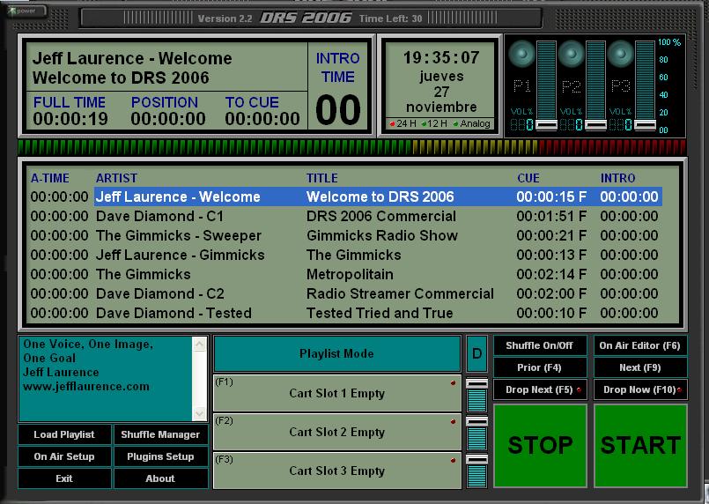Select Jeff Laurence - Gimmicks row
709x504 pixels.
click(x=346, y=256)
